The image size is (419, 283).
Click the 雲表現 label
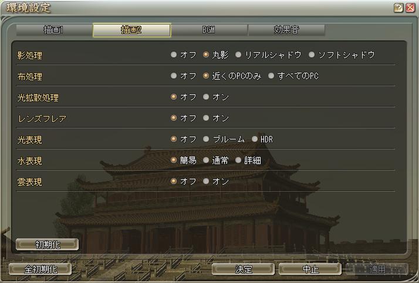tap(30, 182)
